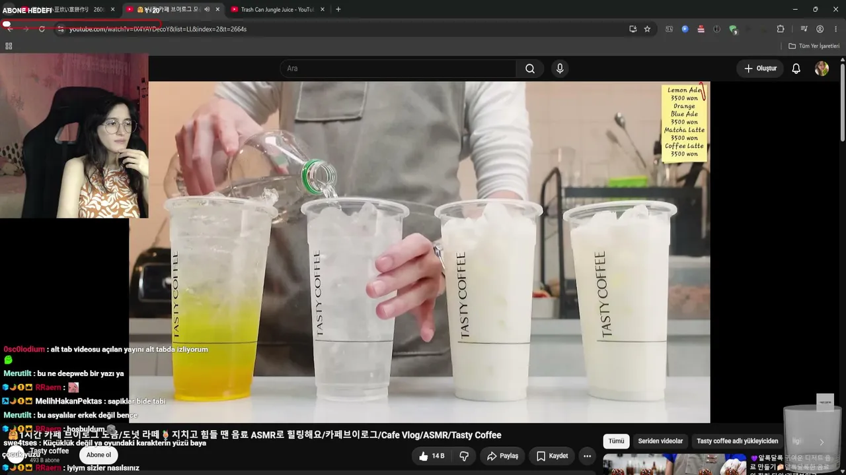The image size is (846, 475).
Task: Click the install app icon in address bar
Action: (633, 29)
